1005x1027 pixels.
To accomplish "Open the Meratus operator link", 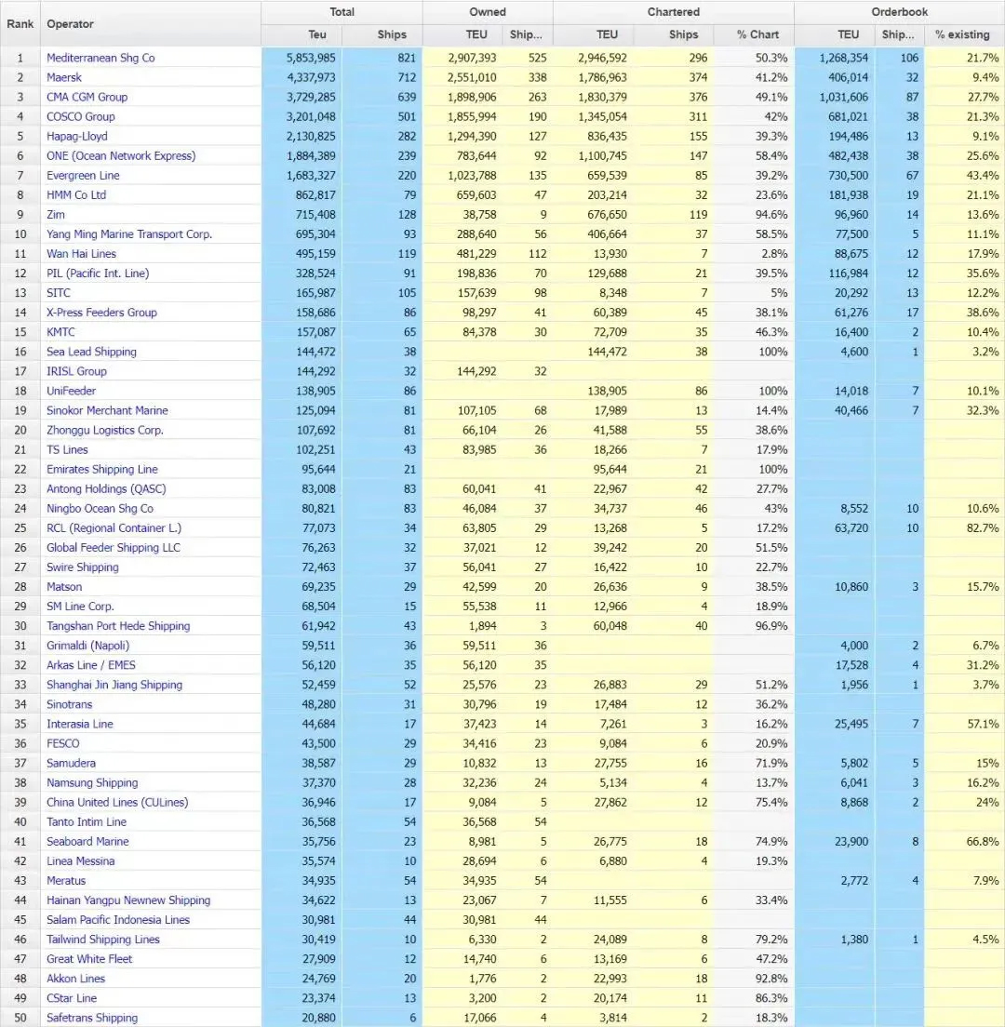I will pos(65,881).
